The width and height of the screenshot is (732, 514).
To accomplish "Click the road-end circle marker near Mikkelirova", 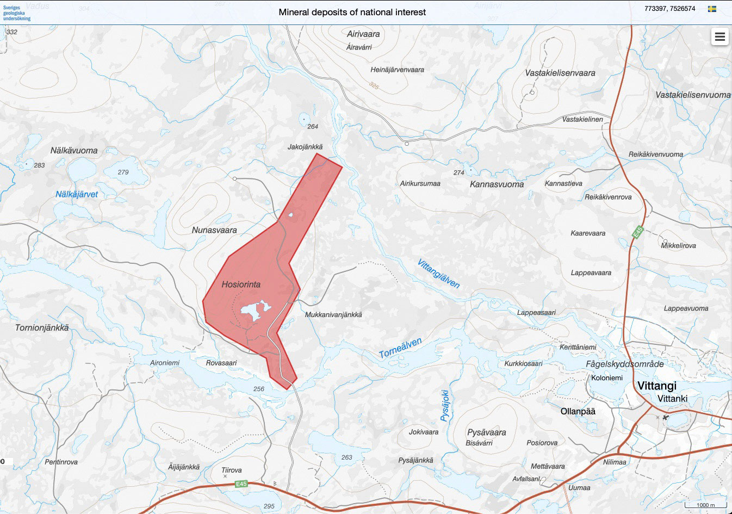I will [665, 240].
